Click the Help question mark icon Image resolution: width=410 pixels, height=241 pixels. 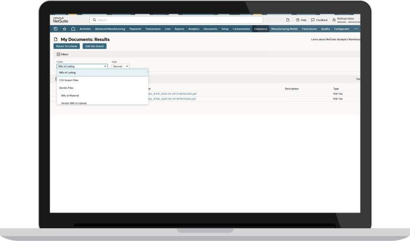pyautogui.click(x=298, y=20)
